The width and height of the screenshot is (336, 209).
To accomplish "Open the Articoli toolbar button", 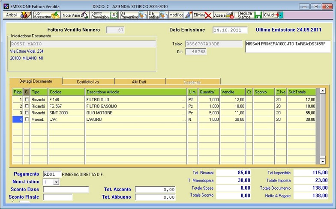I will tap(17, 15).
